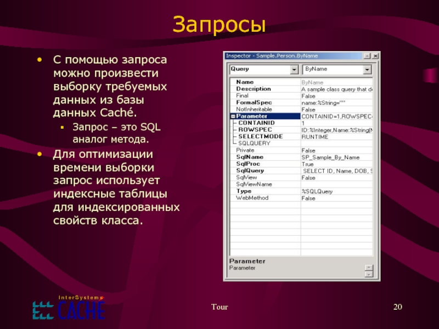Open the ByName member dropdown
This screenshot has height=329, width=439.
[367, 70]
